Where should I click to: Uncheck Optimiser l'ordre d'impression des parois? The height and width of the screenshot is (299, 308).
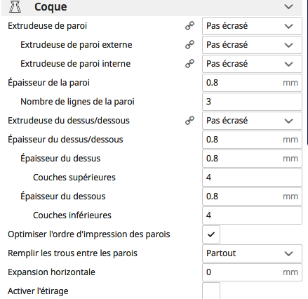[x=211, y=234]
